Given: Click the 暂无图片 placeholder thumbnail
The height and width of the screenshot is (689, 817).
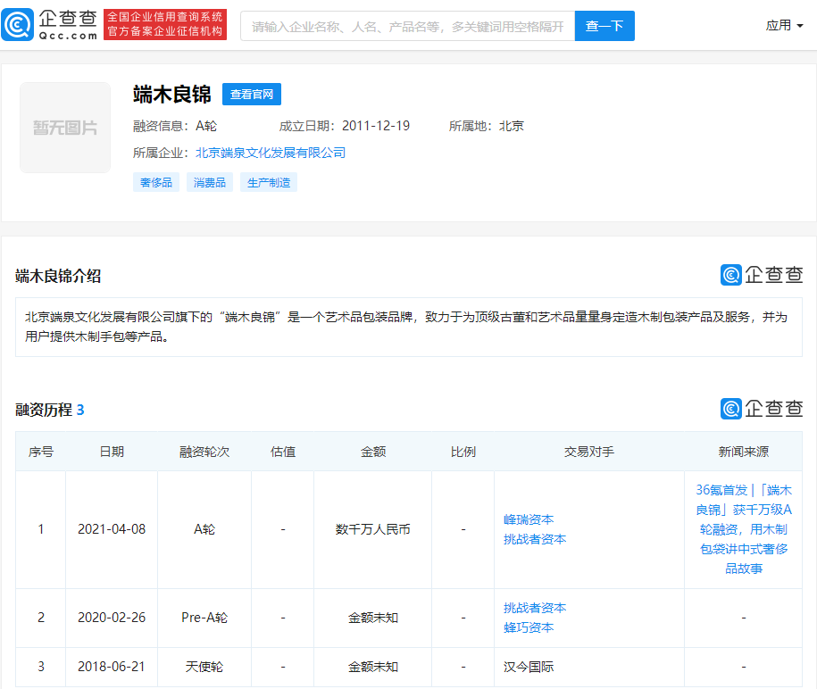Looking at the screenshot, I should point(65,128).
